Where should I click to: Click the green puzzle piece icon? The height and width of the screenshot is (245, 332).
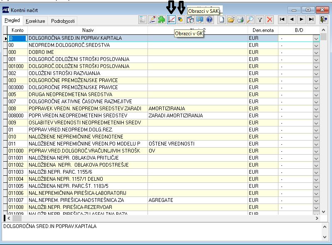coord(162,19)
